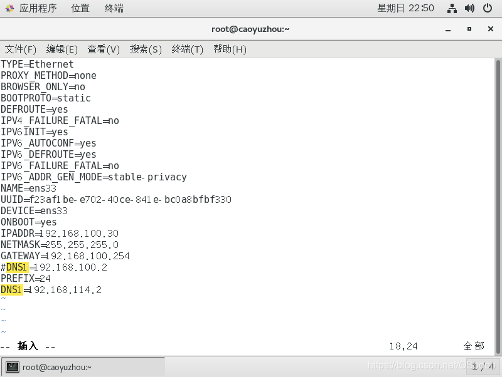Click the power button icon
This screenshot has height=377, width=502.
tap(488, 8)
